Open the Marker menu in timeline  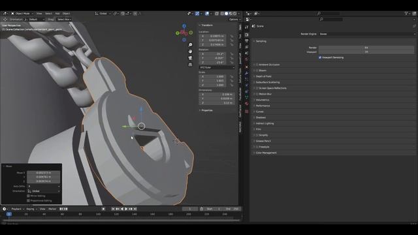(x=52, y=209)
